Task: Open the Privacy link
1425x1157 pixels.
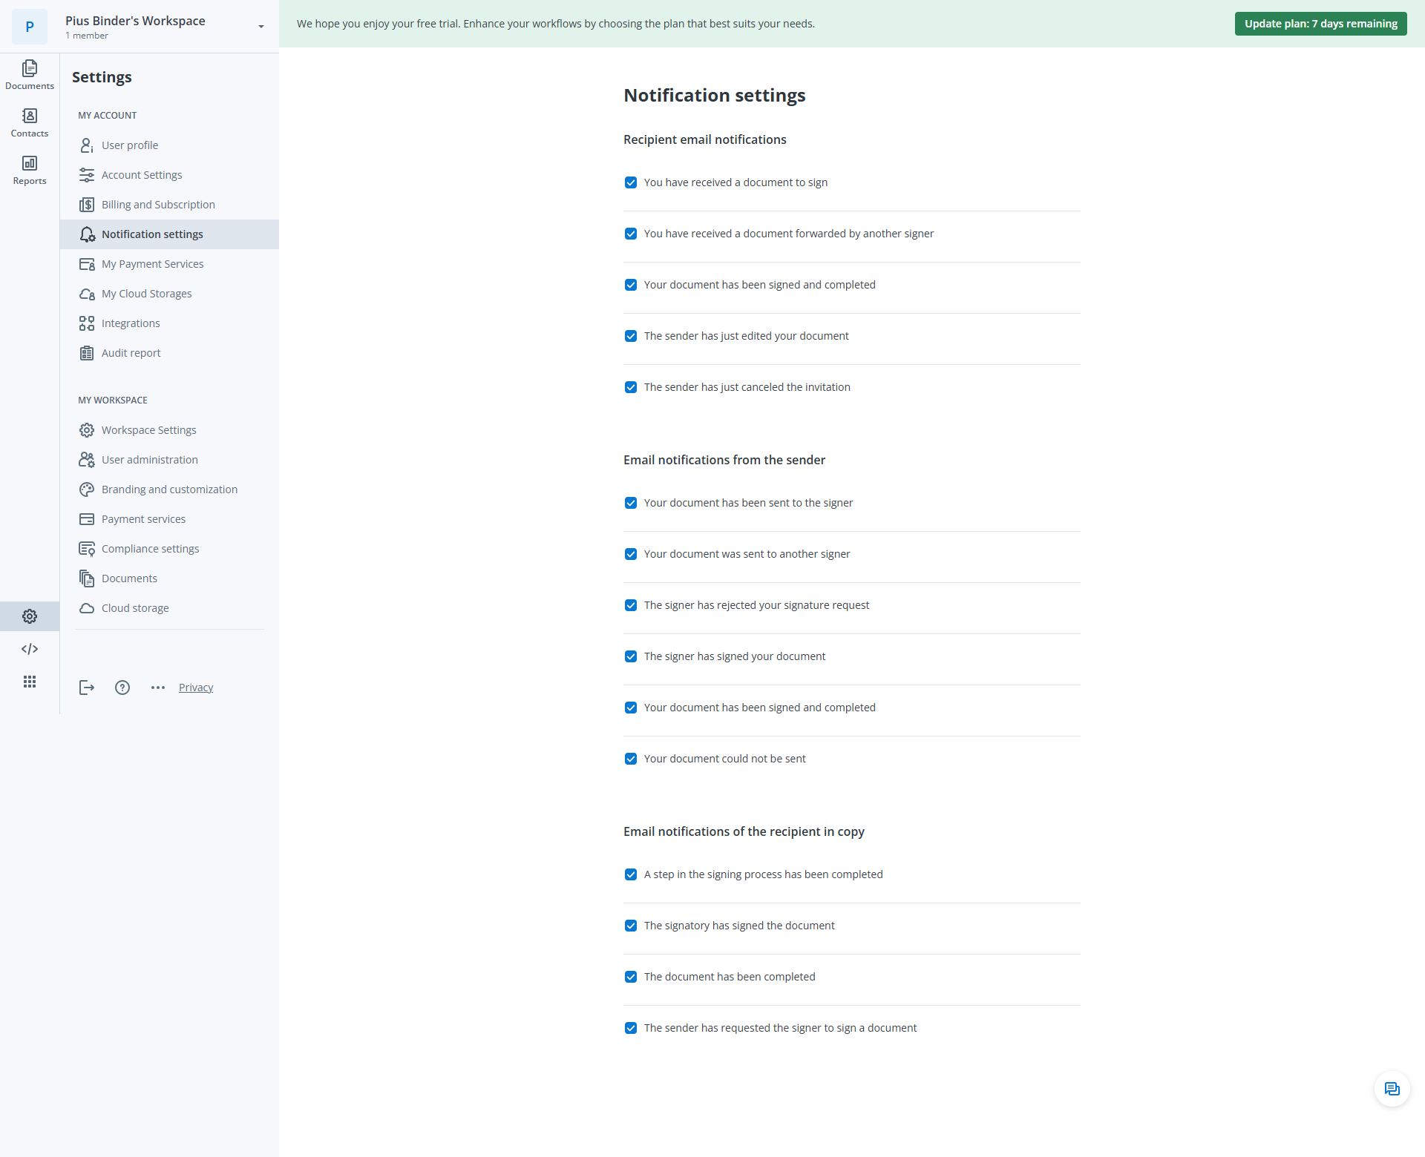Action: tap(196, 688)
